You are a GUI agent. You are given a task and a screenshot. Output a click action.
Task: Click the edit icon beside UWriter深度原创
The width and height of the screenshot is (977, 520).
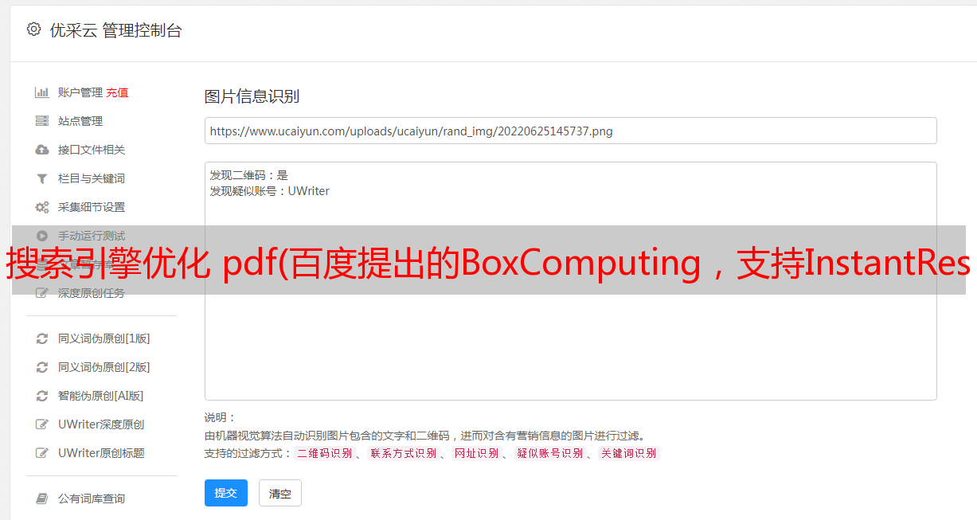click(42, 424)
